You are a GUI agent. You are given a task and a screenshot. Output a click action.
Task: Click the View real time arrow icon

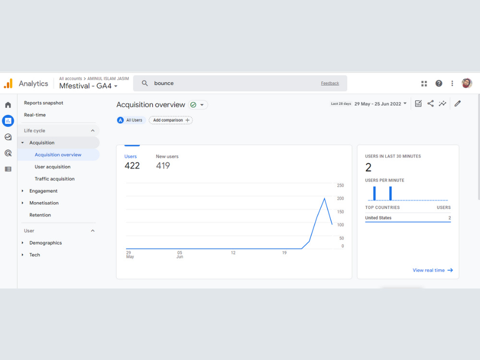pyautogui.click(x=450, y=270)
